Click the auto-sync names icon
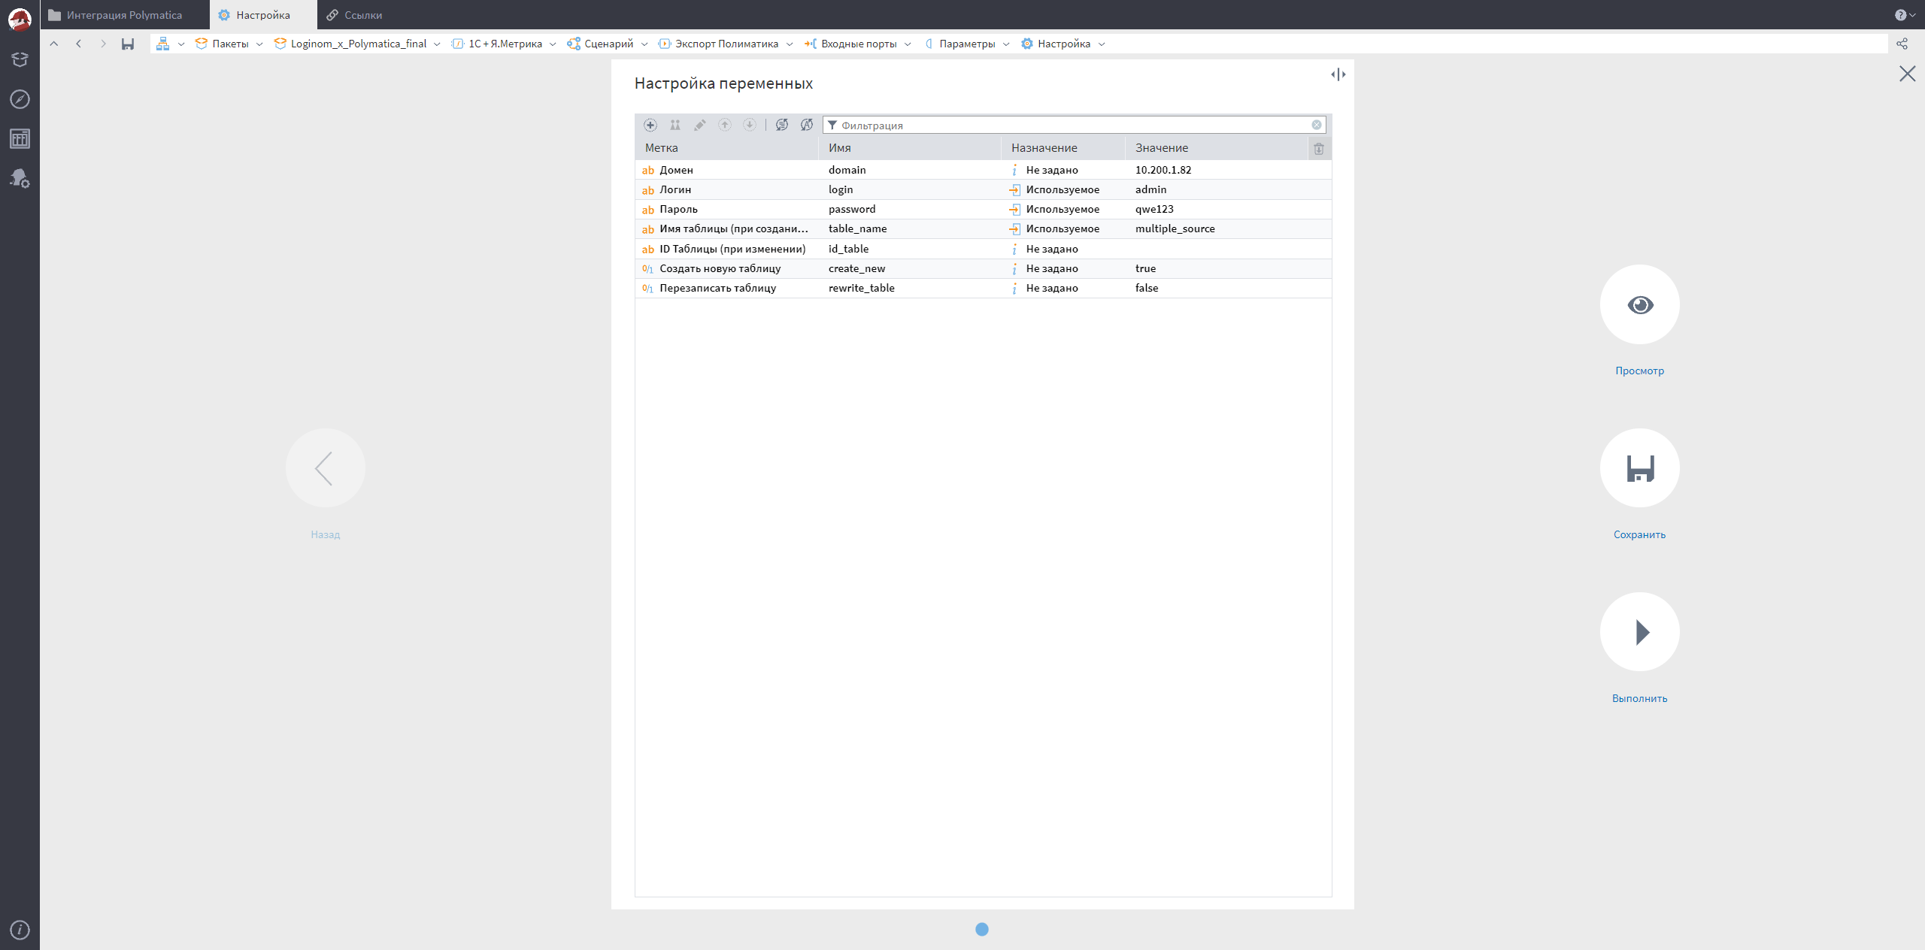Viewport: 1925px width, 950px height. point(807,125)
